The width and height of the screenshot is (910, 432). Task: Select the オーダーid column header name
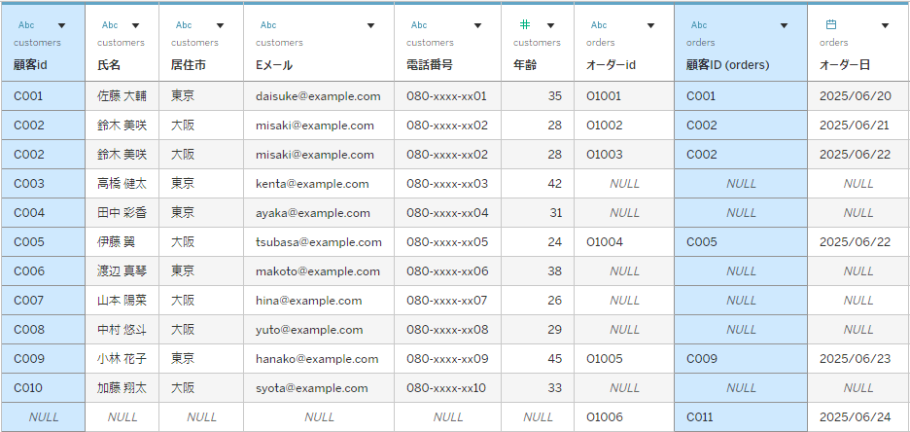point(612,65)
